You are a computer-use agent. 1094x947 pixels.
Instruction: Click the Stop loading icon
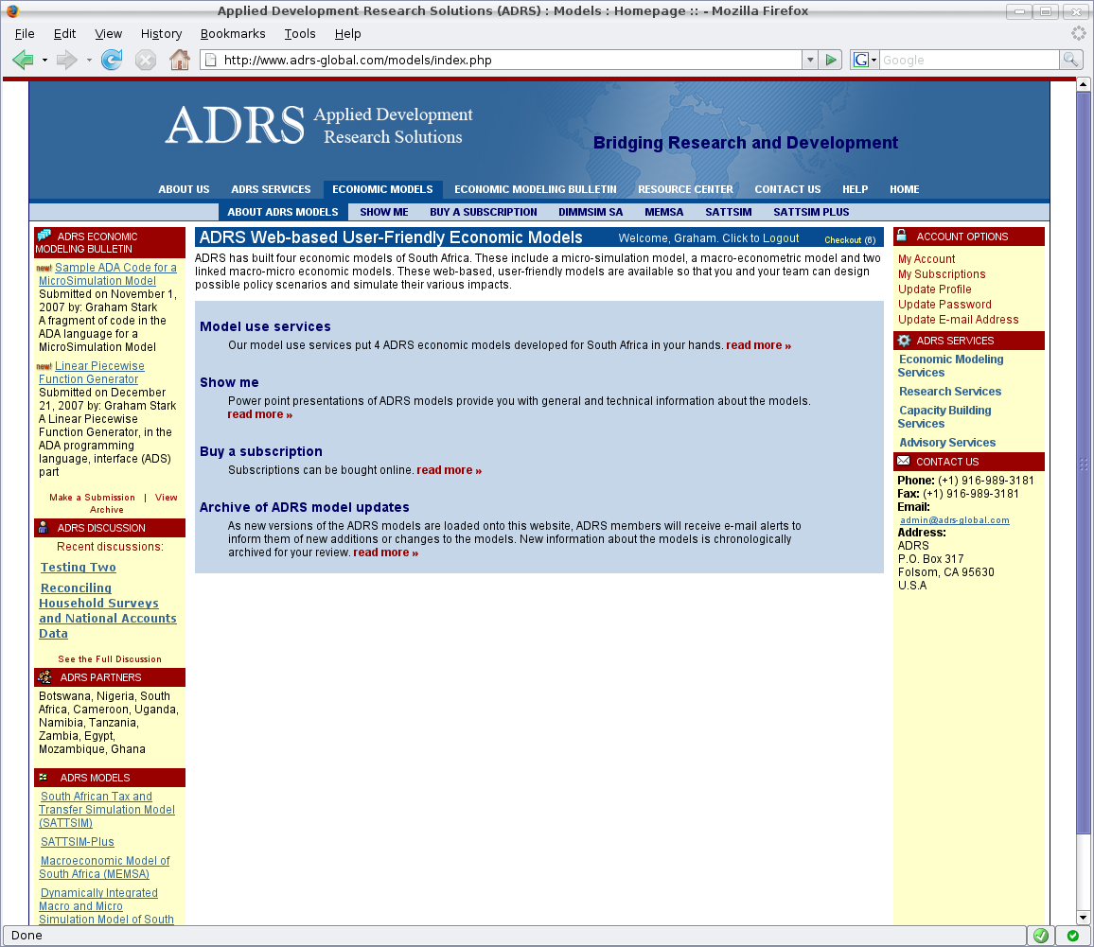[145, 61]
